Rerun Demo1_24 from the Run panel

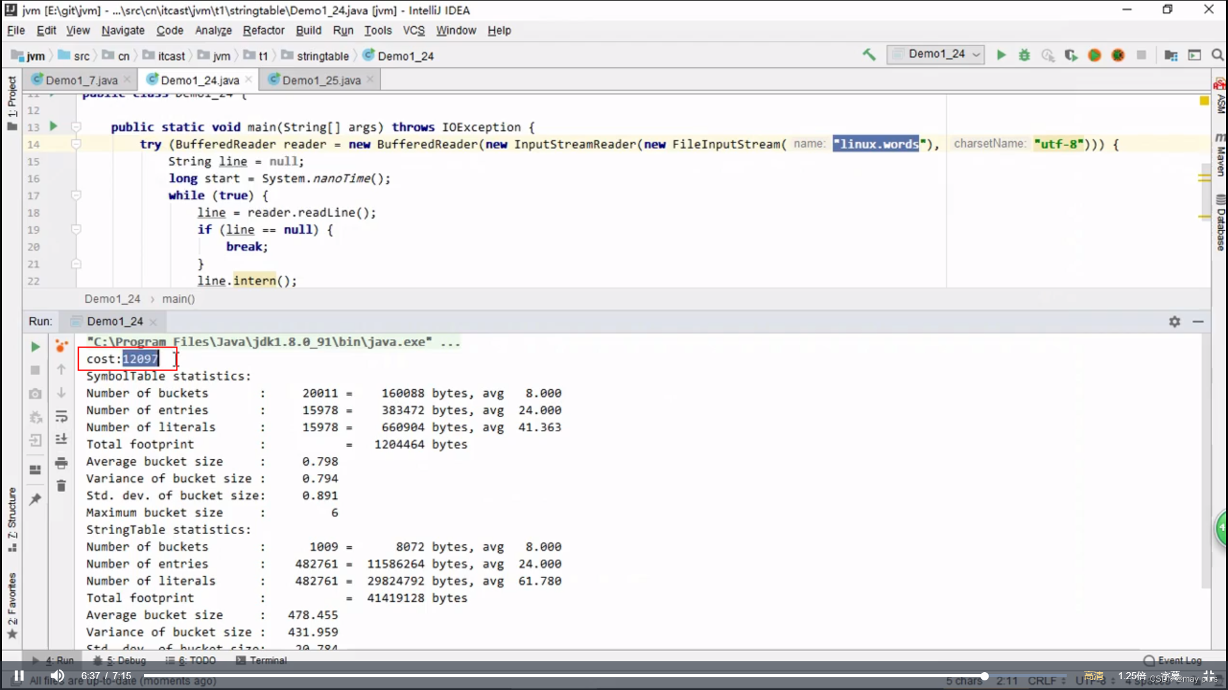[x=35, y=347]
